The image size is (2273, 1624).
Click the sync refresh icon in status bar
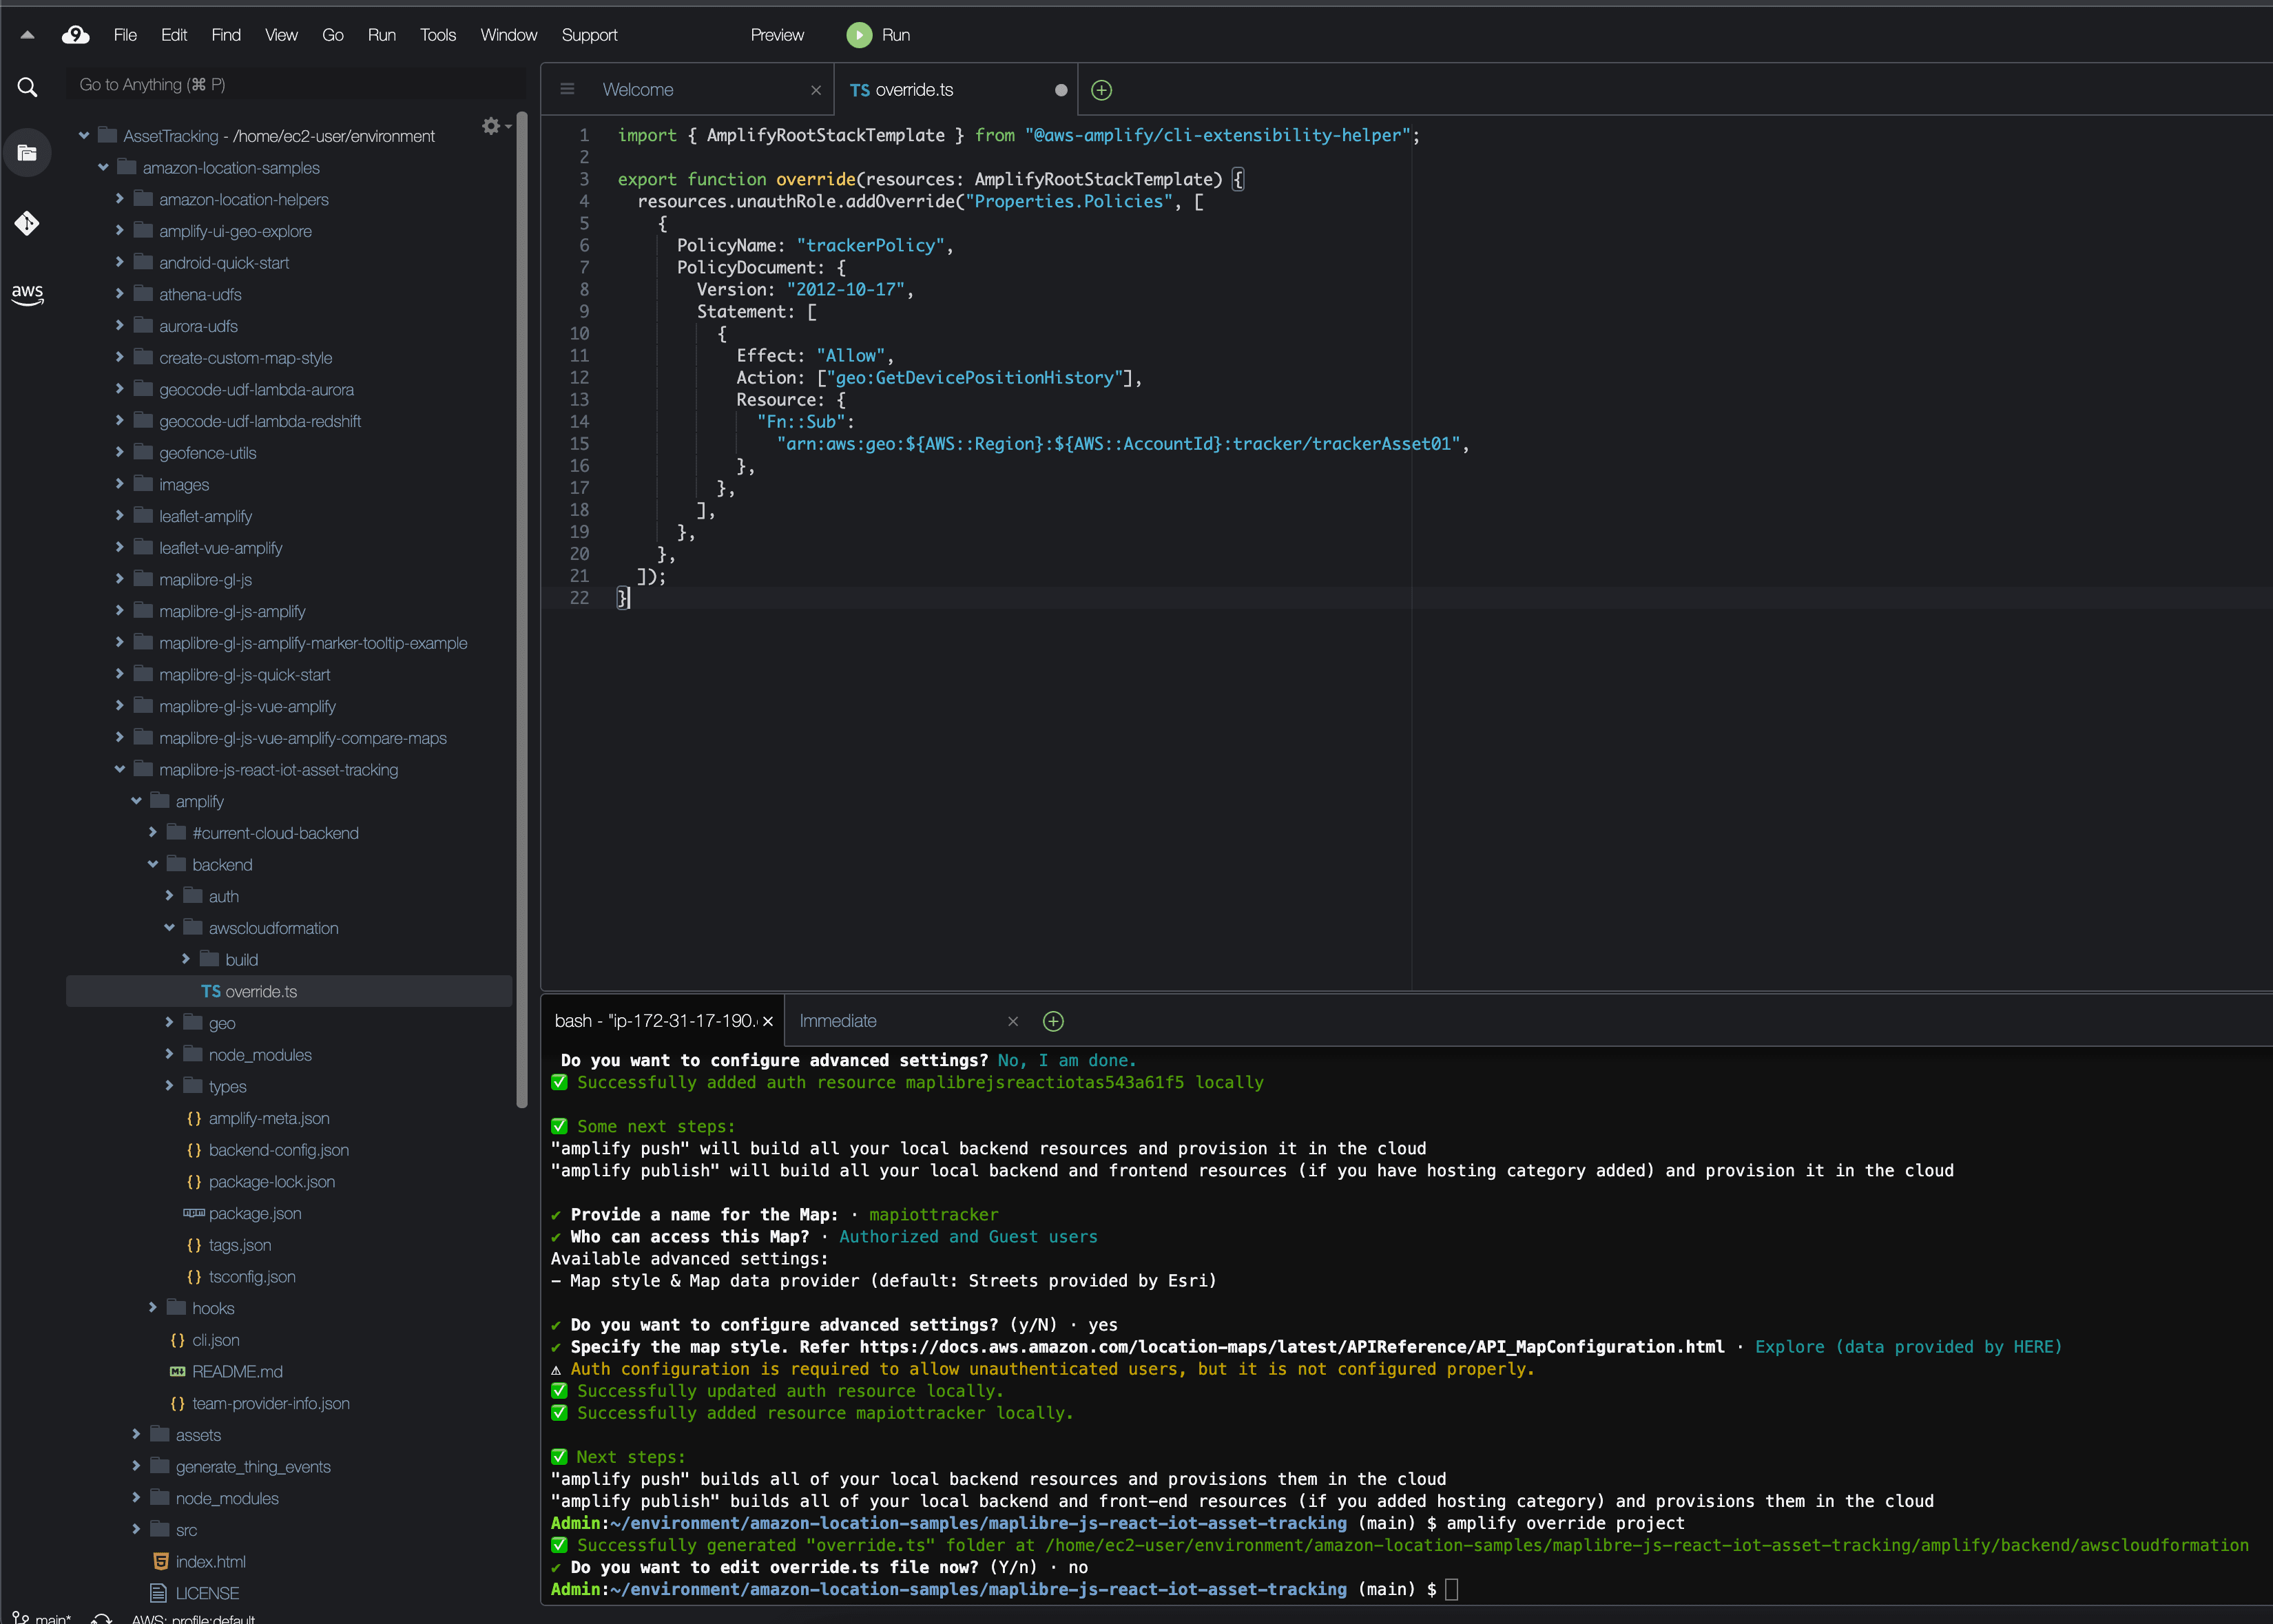point(101,1617)
